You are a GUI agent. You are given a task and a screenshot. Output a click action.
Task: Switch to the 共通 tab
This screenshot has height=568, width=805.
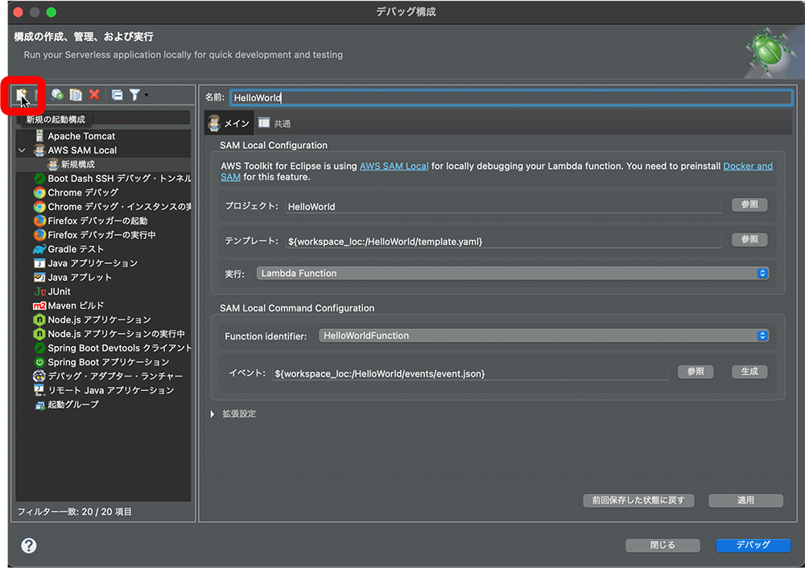tap(275, 123)
